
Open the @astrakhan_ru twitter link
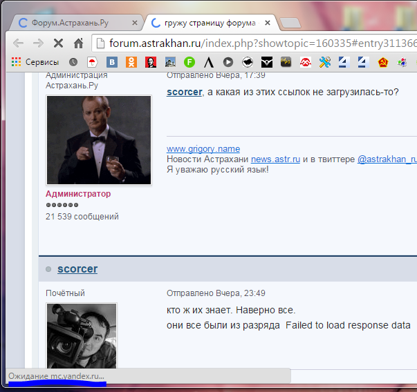(x=387, y=159)
